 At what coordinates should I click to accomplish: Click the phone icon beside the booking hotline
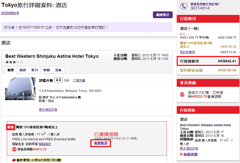coord(184,6)
